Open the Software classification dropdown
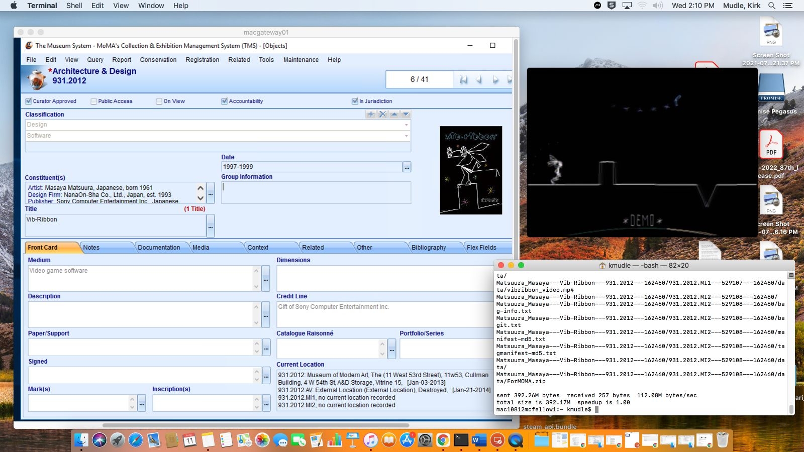The width and height of the screenshot is (804, 452). pos(406,136)
